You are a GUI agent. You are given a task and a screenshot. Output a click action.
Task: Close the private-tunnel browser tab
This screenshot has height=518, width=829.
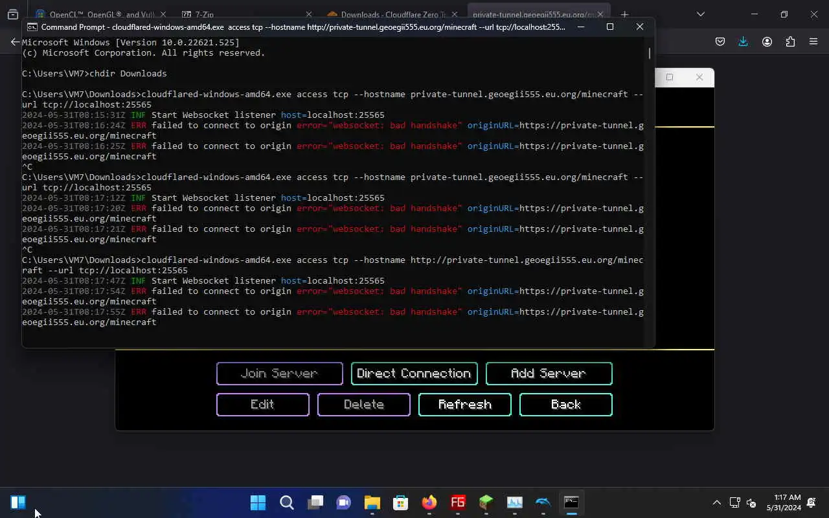(x=601, y=14)
